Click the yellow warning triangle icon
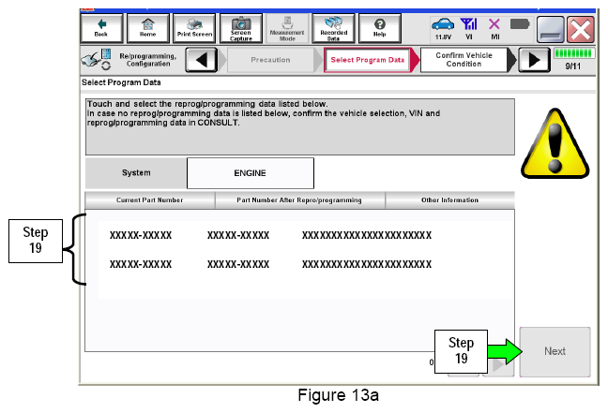 pos(548,142)
